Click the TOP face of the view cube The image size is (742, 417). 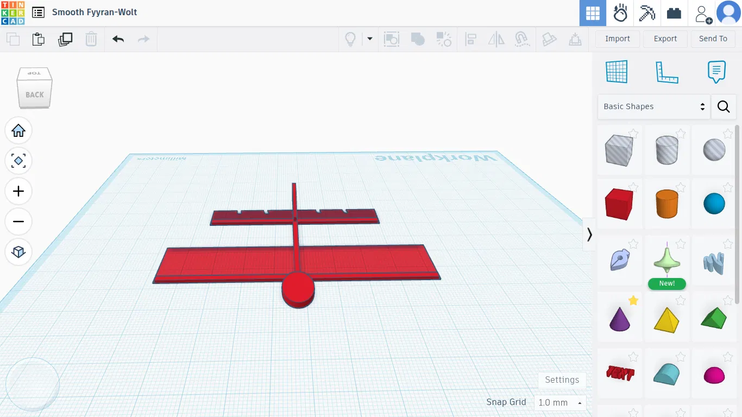(x=34, y=74)
